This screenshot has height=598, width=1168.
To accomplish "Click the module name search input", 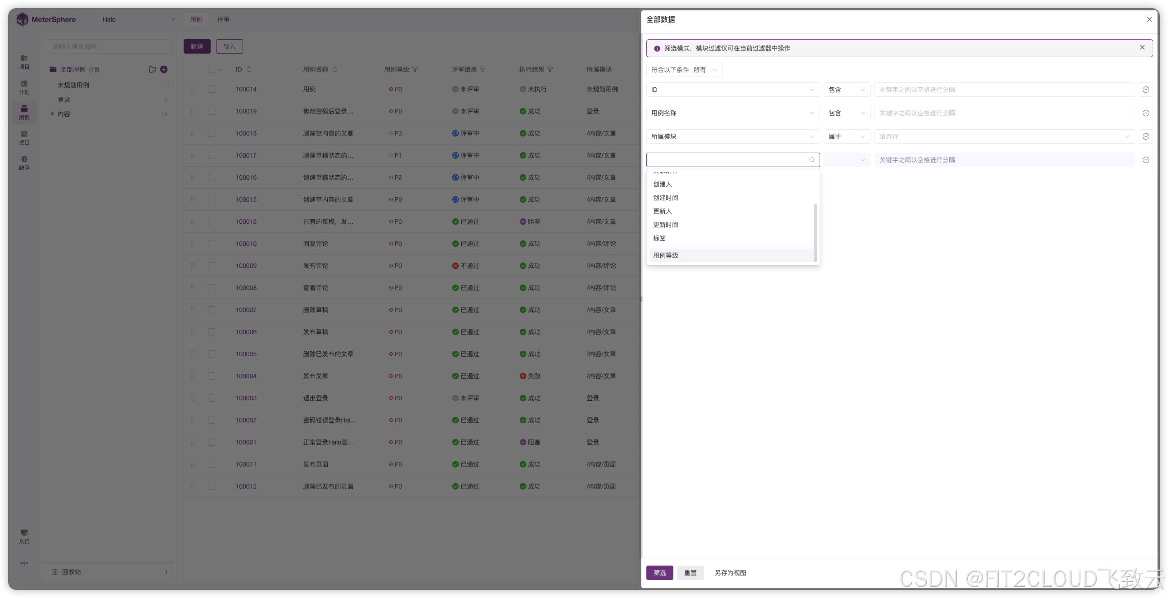I will pyautogui.click(x=109, y=46).
